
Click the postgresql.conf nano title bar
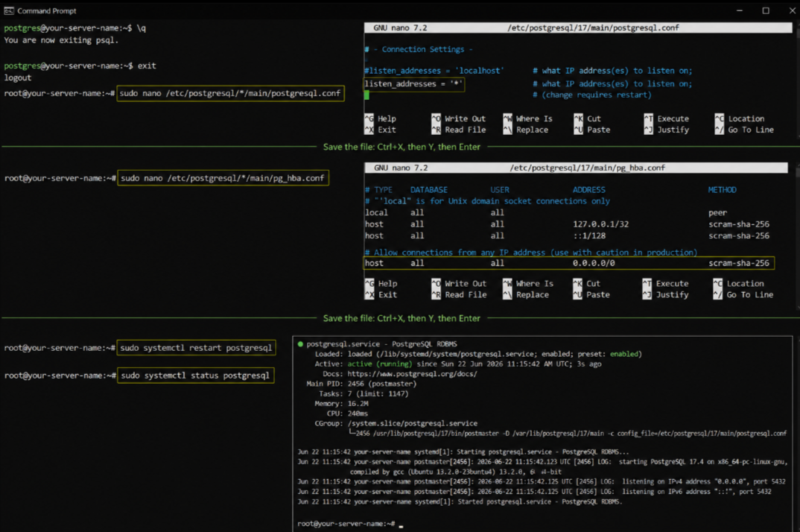coord(578,28)
